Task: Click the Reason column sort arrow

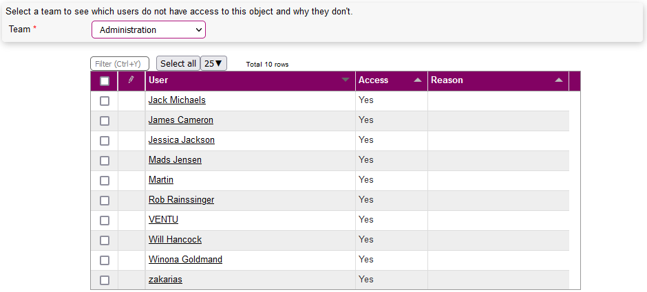Action: (x=559, y=80)
